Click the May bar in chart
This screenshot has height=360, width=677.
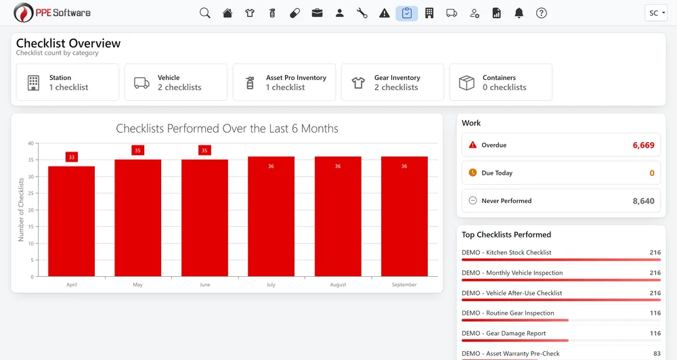137,218
